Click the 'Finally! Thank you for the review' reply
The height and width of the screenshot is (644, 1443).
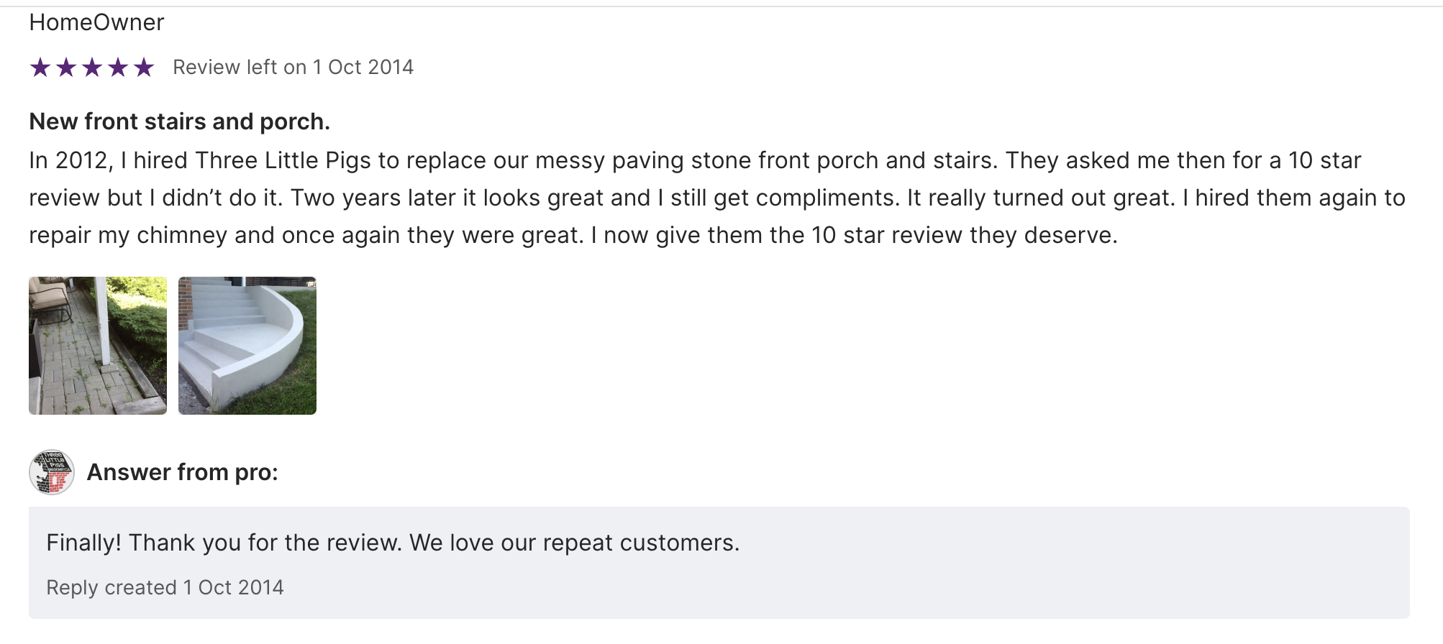(393, 543)
